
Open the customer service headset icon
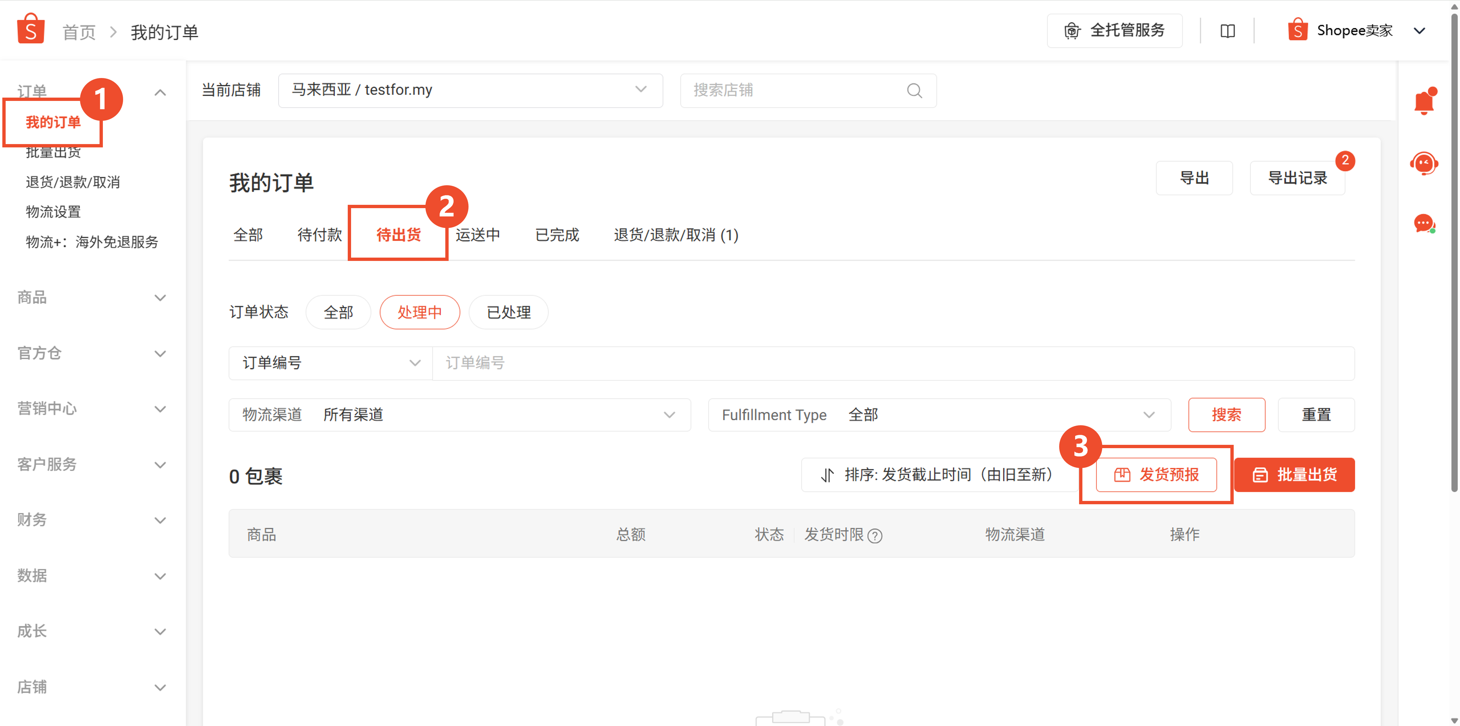[x=1424, y=163]
